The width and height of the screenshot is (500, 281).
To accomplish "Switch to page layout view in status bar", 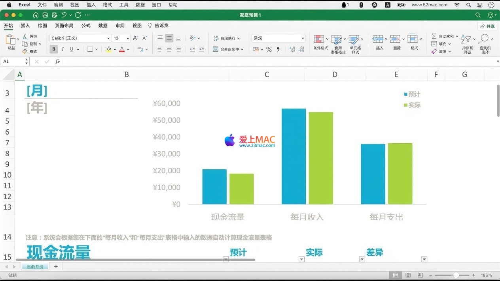I will click(408, 275).
